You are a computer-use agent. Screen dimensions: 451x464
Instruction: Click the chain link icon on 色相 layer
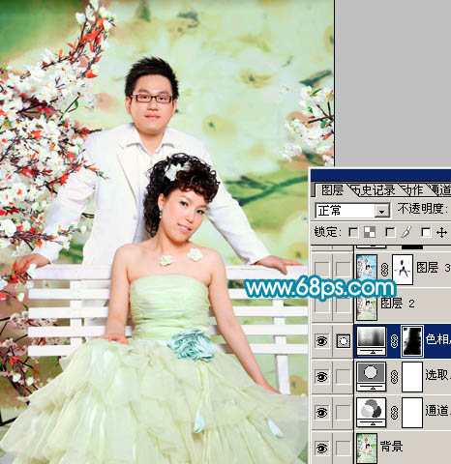pyautogui.click(x=394, y=341)
